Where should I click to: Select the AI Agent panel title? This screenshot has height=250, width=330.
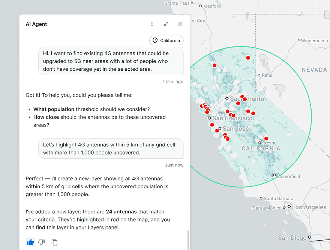[36, 24]
